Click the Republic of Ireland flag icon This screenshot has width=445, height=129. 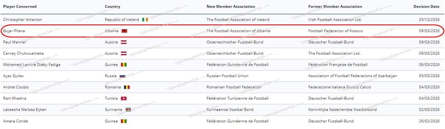coord(145,20)
